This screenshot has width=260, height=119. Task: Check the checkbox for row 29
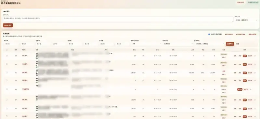click(7, 99)
